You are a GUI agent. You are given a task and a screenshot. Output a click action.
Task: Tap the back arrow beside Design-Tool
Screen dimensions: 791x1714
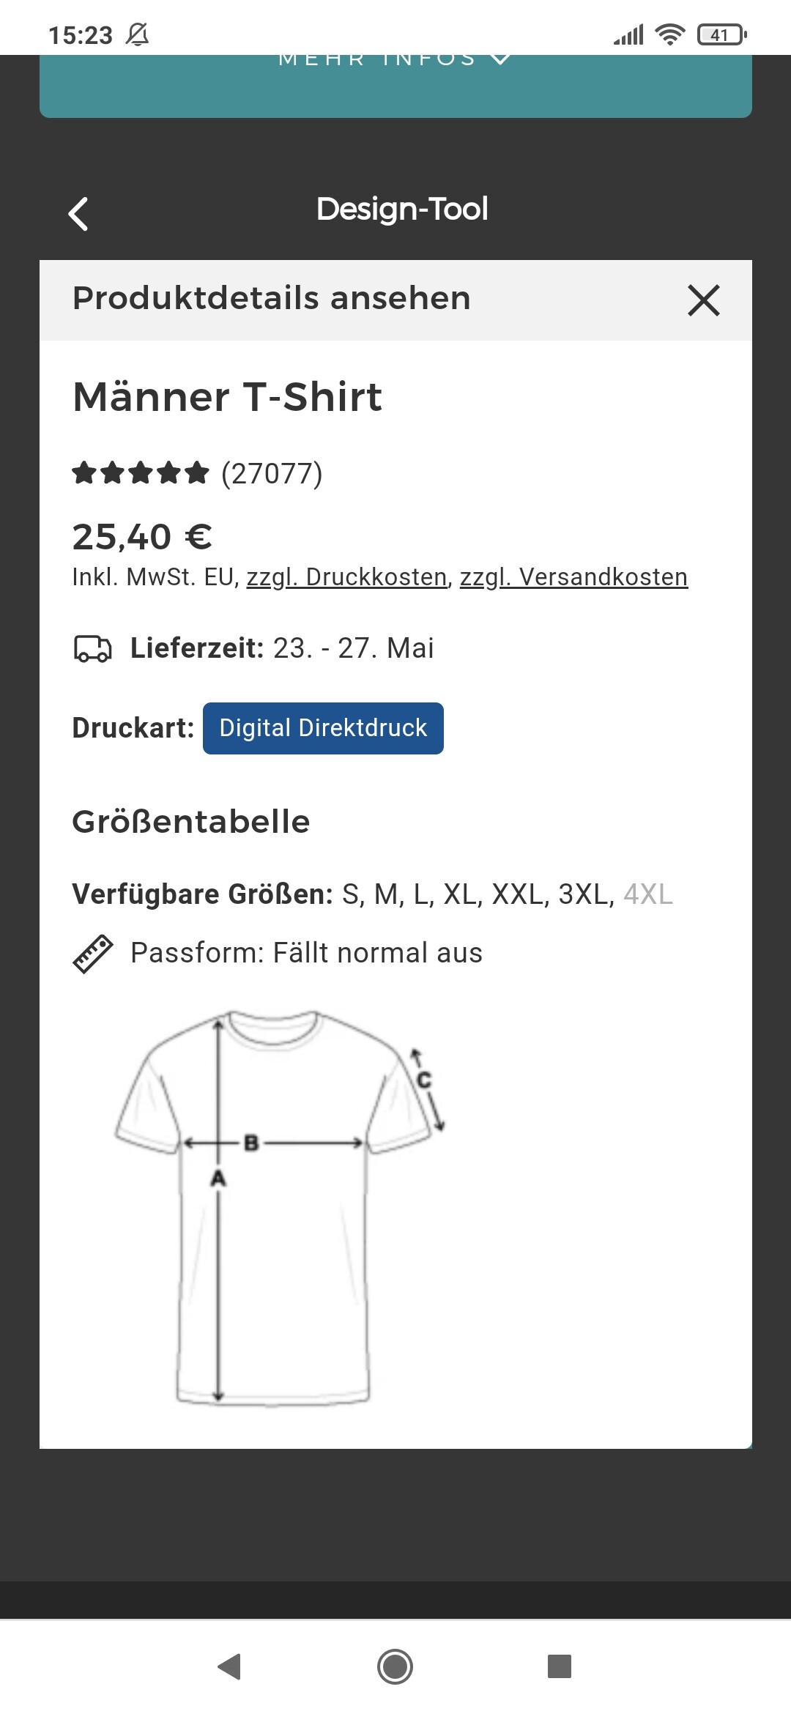coord(78,214)
